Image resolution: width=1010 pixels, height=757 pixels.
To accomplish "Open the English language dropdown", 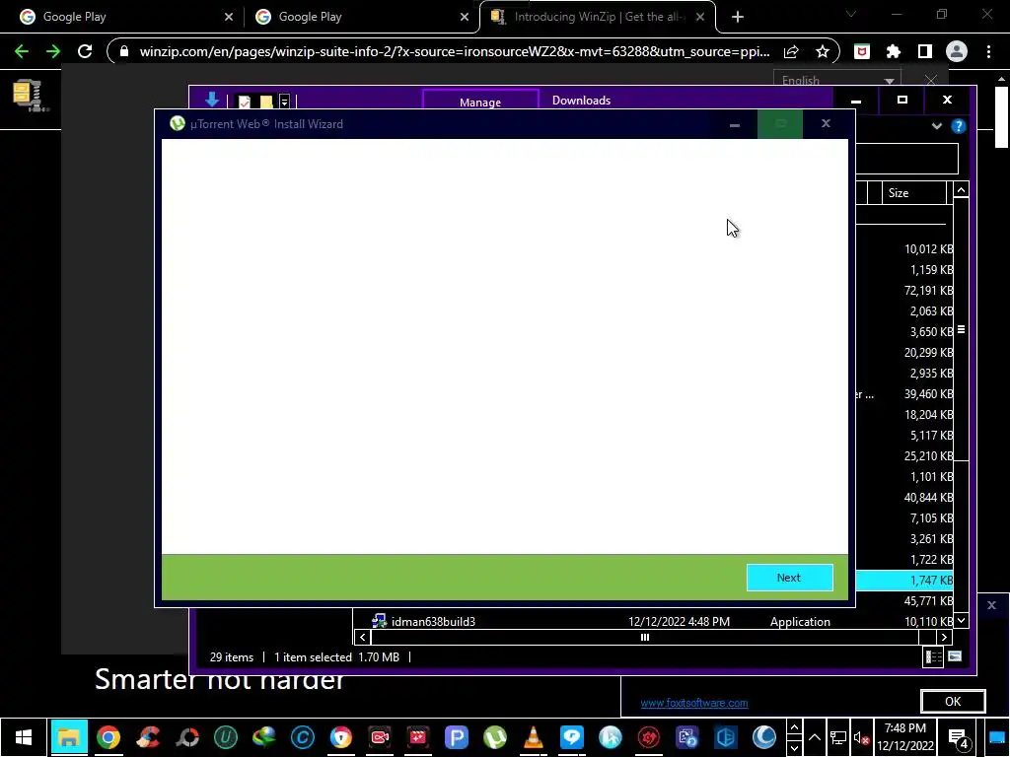I will (x=836, y=80).
